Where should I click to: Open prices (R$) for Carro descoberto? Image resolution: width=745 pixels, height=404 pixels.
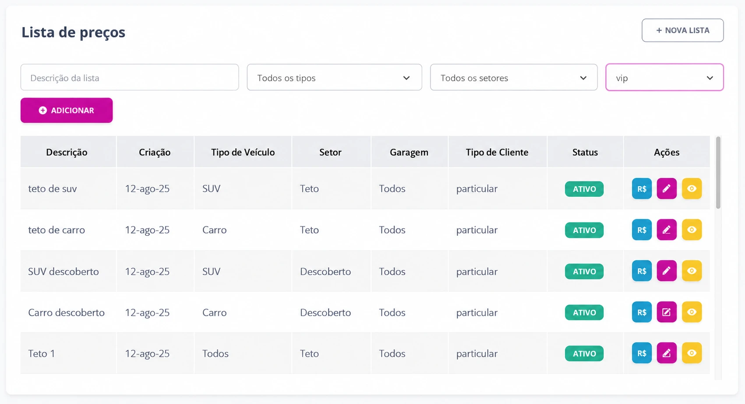(x=642, y=312)
